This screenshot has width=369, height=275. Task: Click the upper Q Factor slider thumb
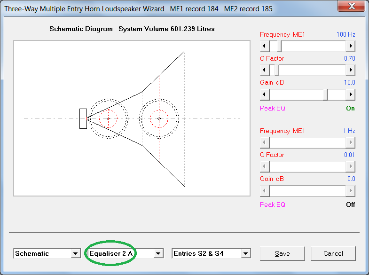(x=277, y=70)
